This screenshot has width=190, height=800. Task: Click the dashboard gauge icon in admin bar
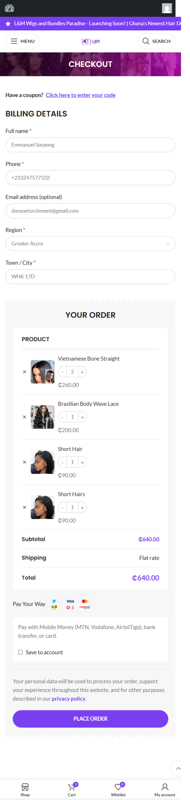9,8
